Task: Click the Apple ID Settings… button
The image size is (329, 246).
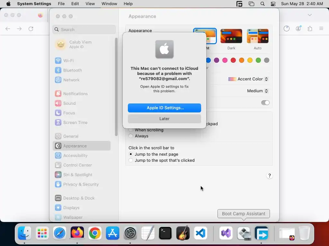Action: (164, 108)
